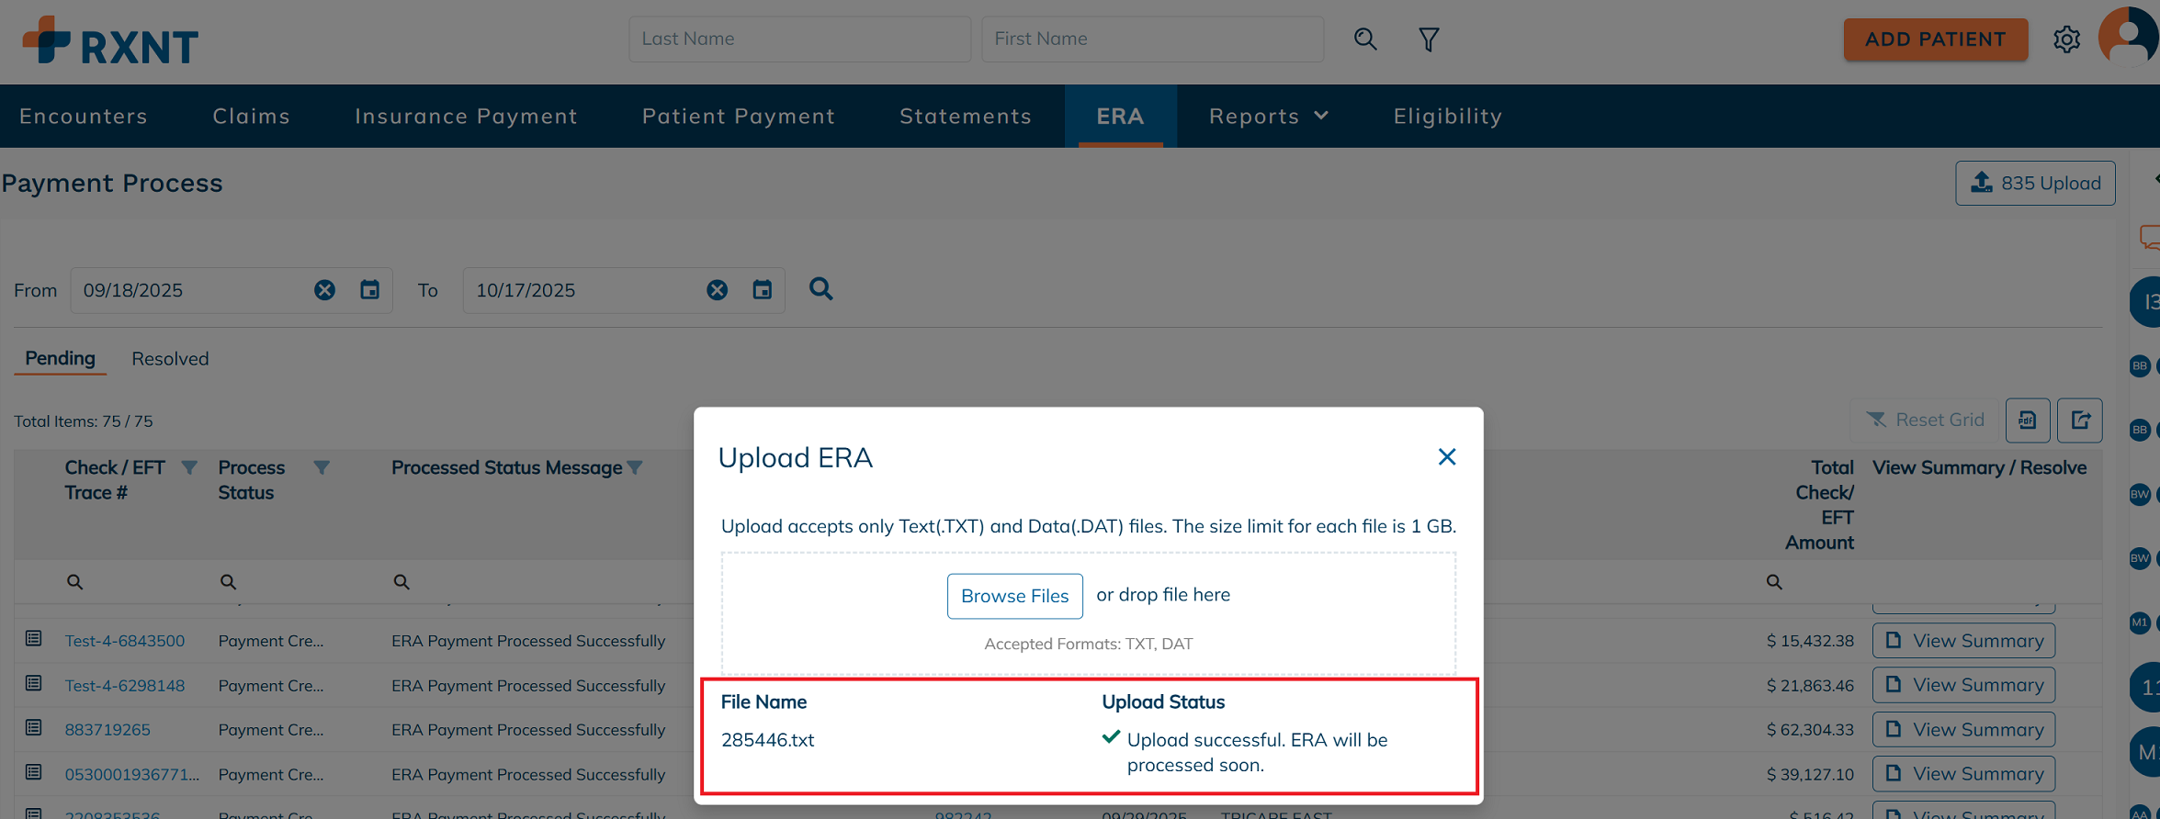
Task: Clear the To date 10/17/2025
Action: coord(717,290)
